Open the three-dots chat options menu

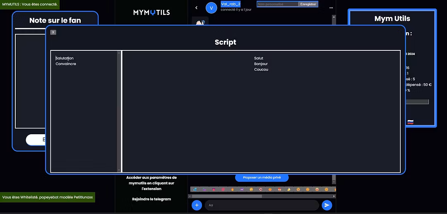click(331, 8)
